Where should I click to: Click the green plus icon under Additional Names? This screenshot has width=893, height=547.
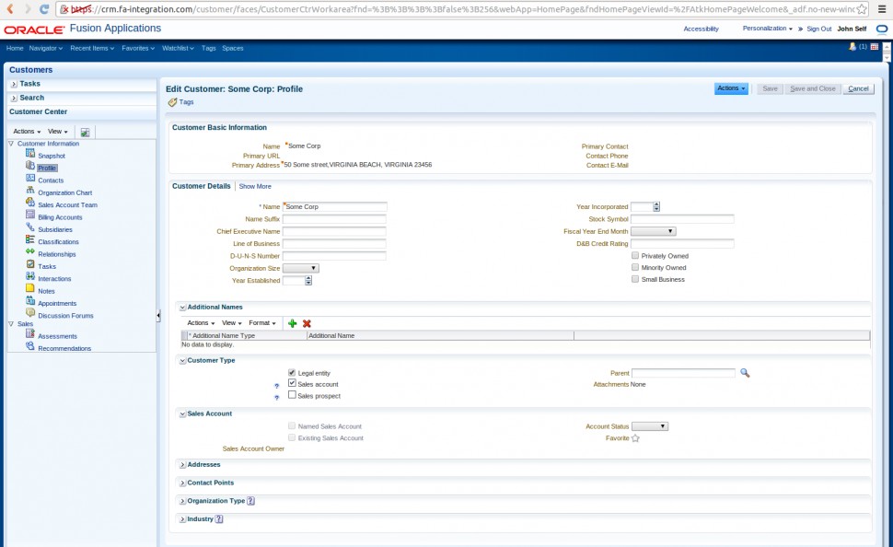click(x=293, y=323)
